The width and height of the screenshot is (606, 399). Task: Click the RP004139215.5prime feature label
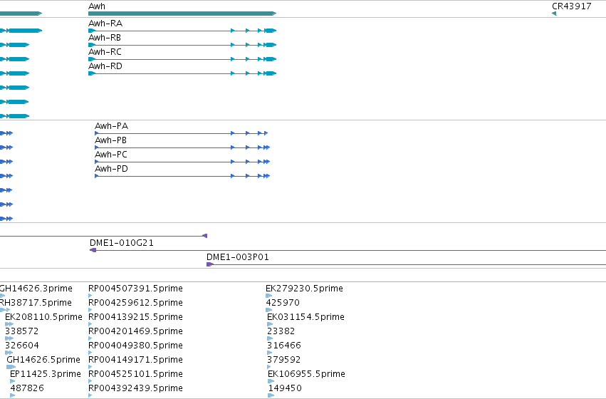135,317
